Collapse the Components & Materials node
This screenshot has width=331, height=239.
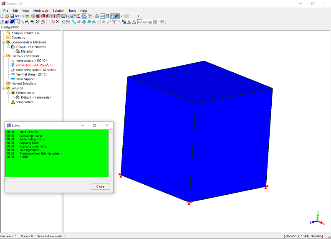pos(3,42)
